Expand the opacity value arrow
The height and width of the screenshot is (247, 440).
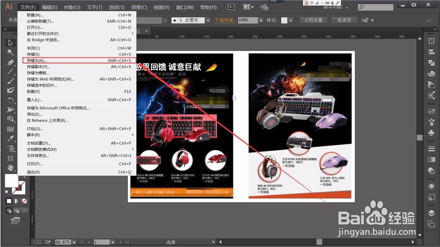[x=261, y=20]
